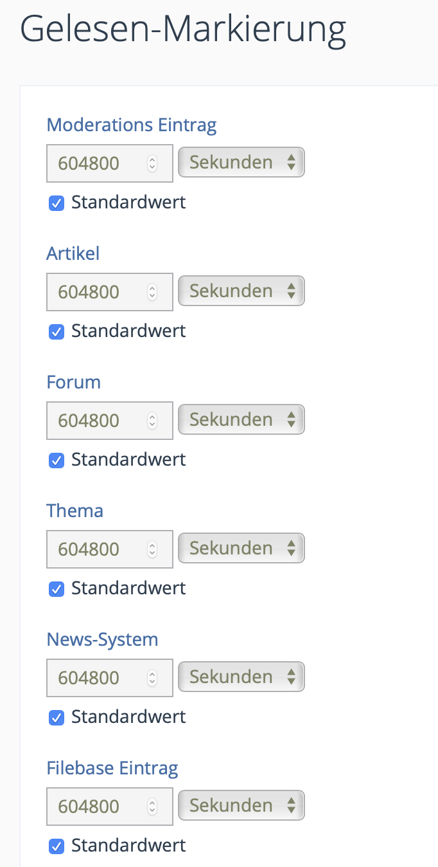Viewport: 438px width, 867px height.
Task: Click the Moderations Eintrag label
Action: point(131,125)
